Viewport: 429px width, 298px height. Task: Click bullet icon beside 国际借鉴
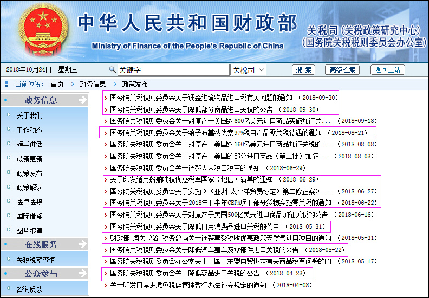point(9,215)
